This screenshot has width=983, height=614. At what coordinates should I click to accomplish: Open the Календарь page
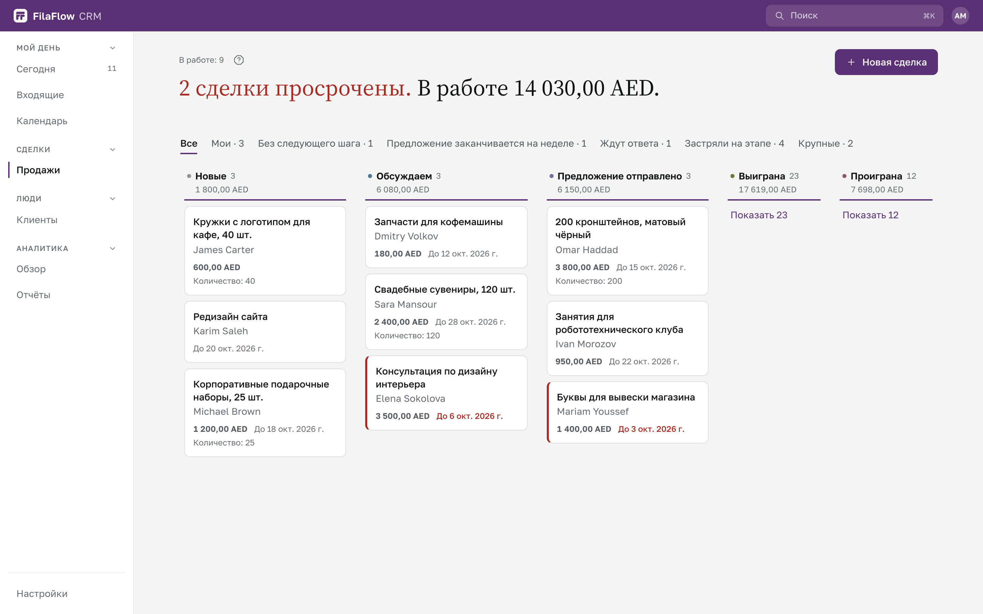pos(67,121)
